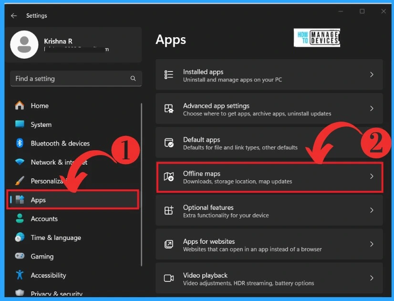Click the search magnifier icon
This screenshot has width=394, height=301.
click(x=133, y=78)
